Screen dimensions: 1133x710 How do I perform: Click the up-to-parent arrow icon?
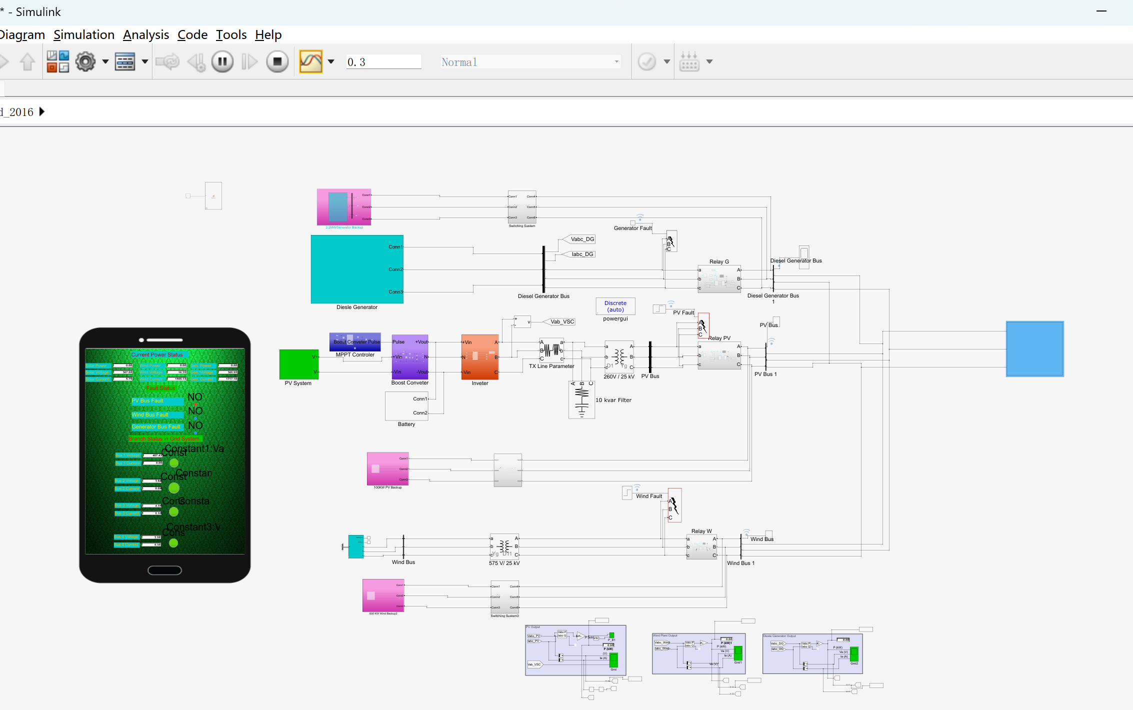point(27,61)
